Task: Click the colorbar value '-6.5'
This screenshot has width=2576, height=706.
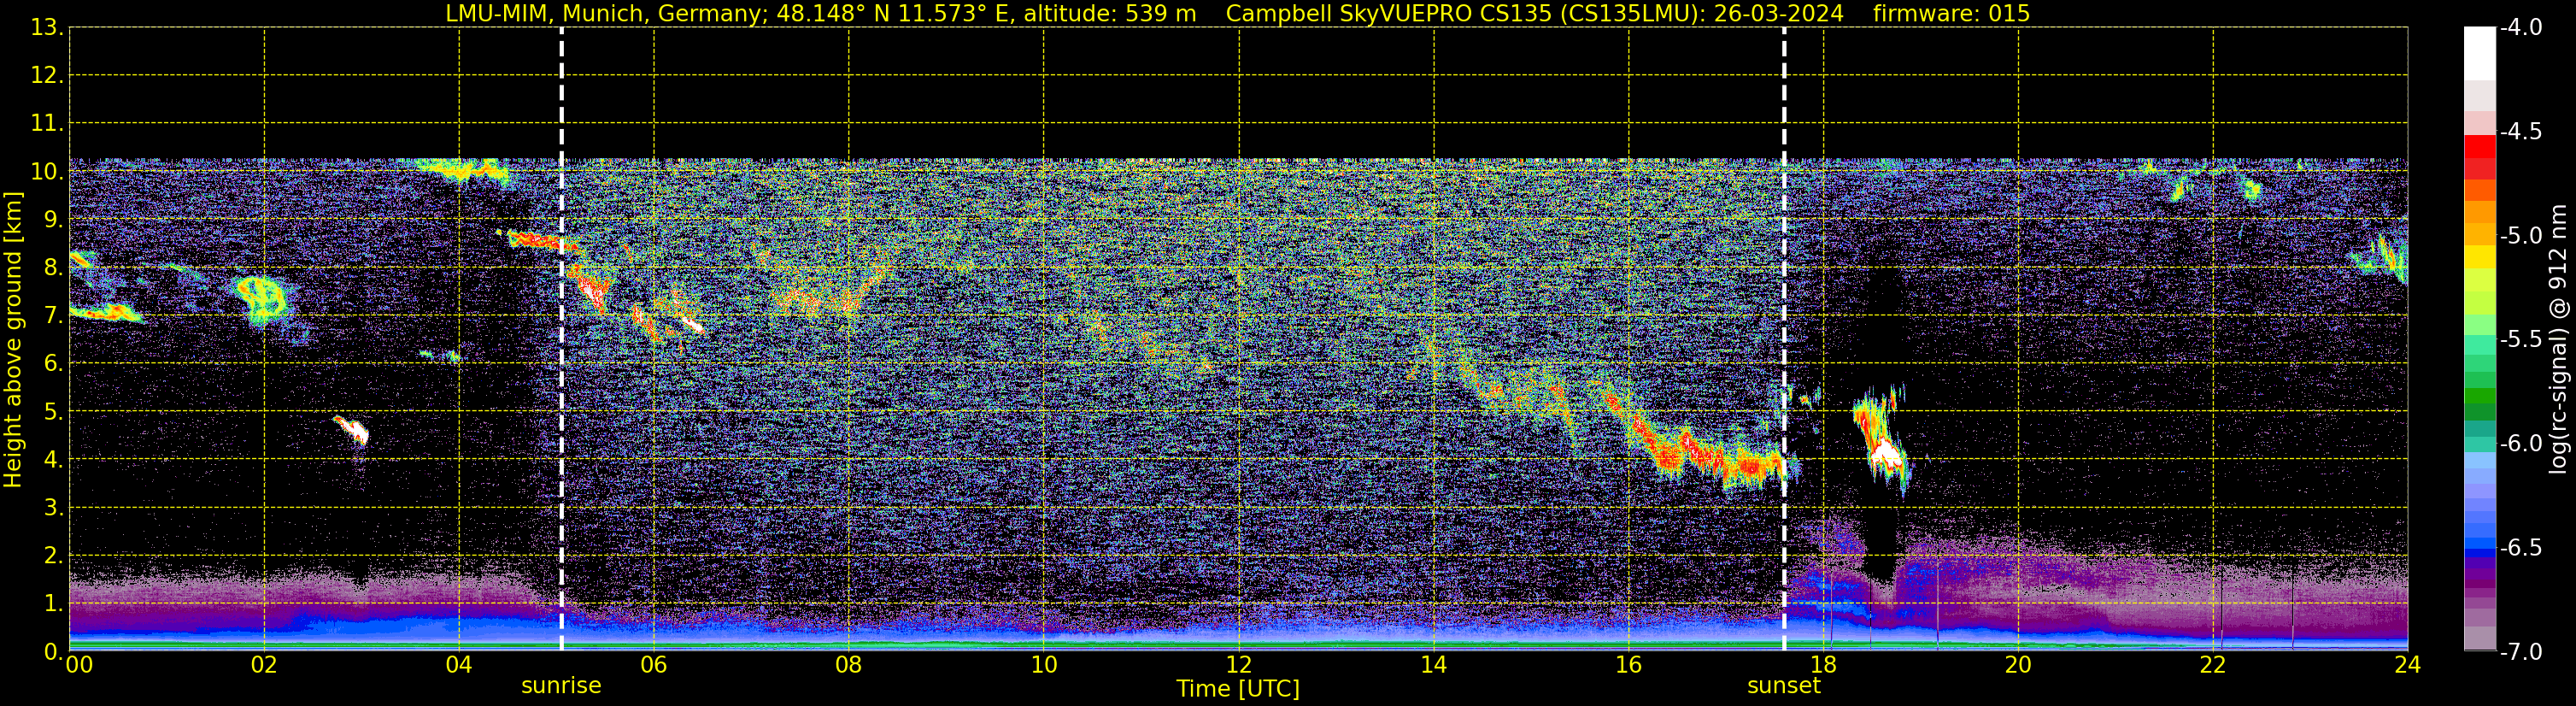Action: [x=2521, y=548]
